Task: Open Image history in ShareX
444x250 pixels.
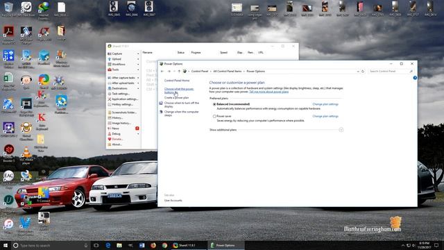Action: point(123,124)
